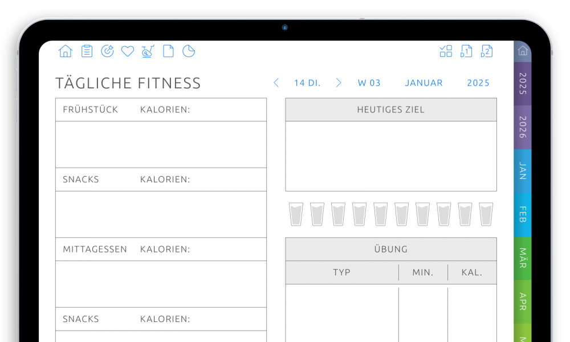
Task: Go to previous day arrow
Action: [276, 83]
